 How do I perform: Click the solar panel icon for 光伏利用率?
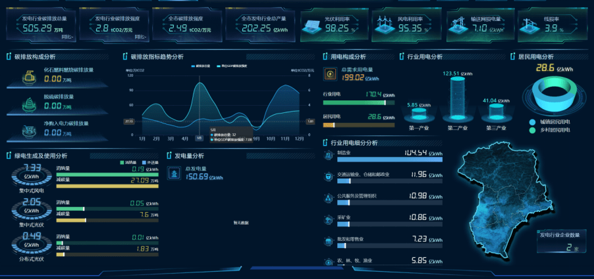tap(310, 25)
